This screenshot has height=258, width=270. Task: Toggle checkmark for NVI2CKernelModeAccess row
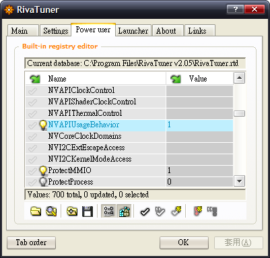coord(33,160)
